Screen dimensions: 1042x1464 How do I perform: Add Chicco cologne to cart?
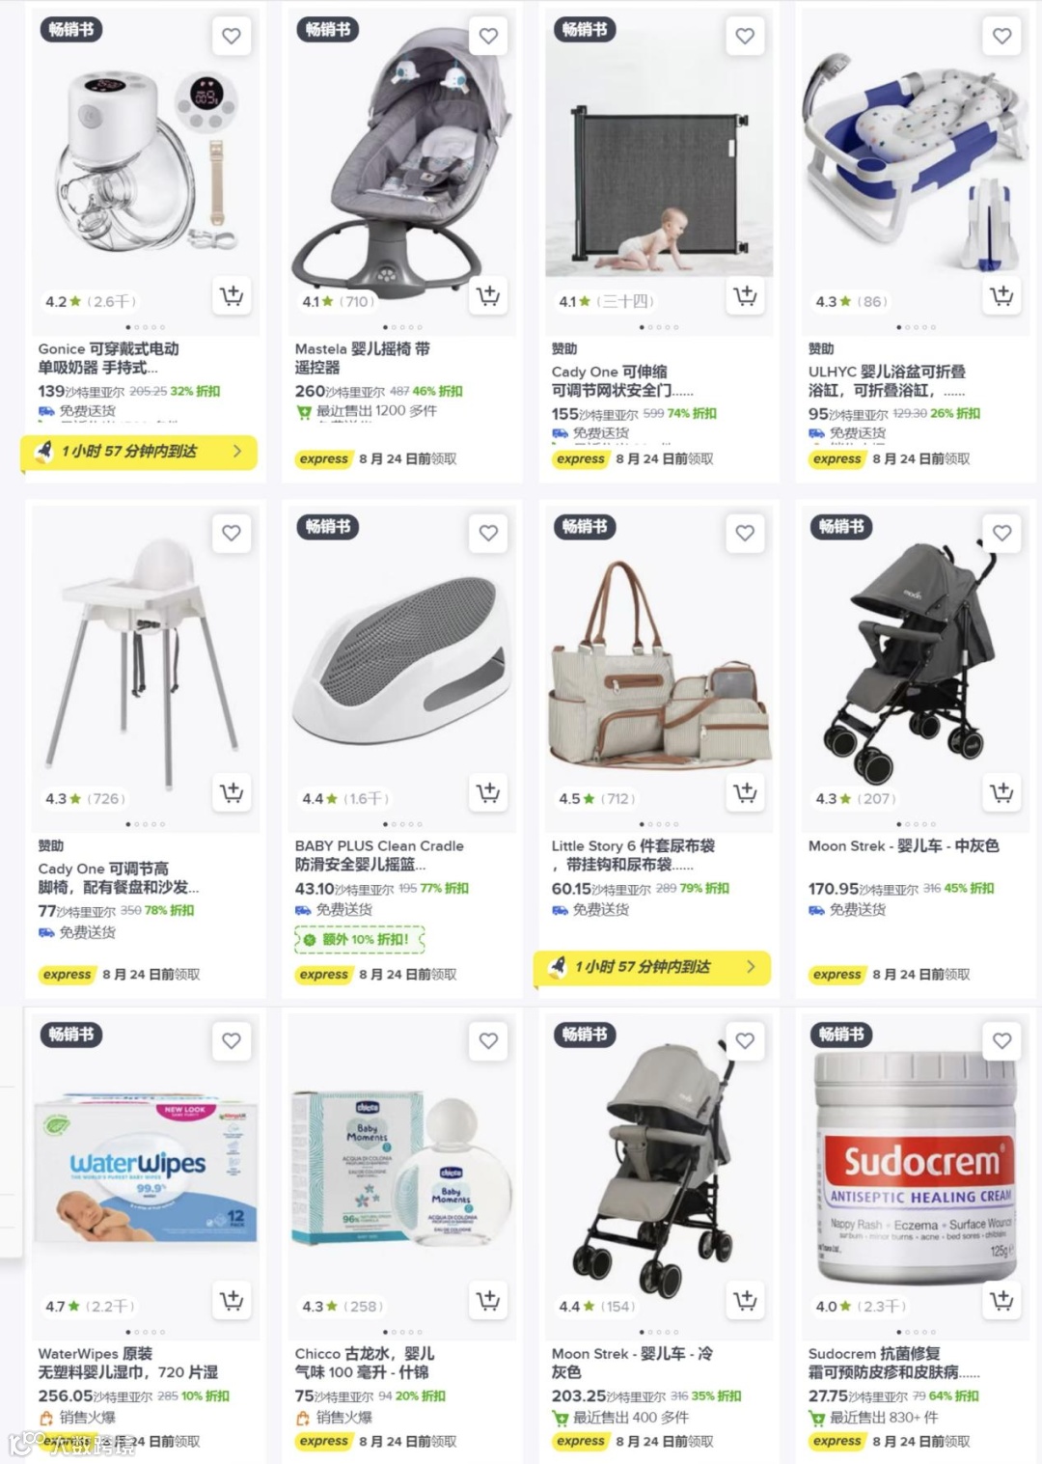click(488, 1301)
